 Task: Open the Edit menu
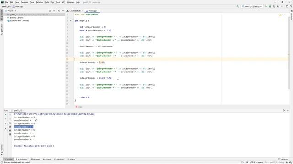coord(11,2)
